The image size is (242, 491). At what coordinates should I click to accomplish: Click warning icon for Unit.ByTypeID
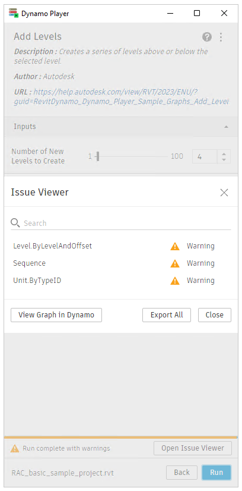(175, 281)
